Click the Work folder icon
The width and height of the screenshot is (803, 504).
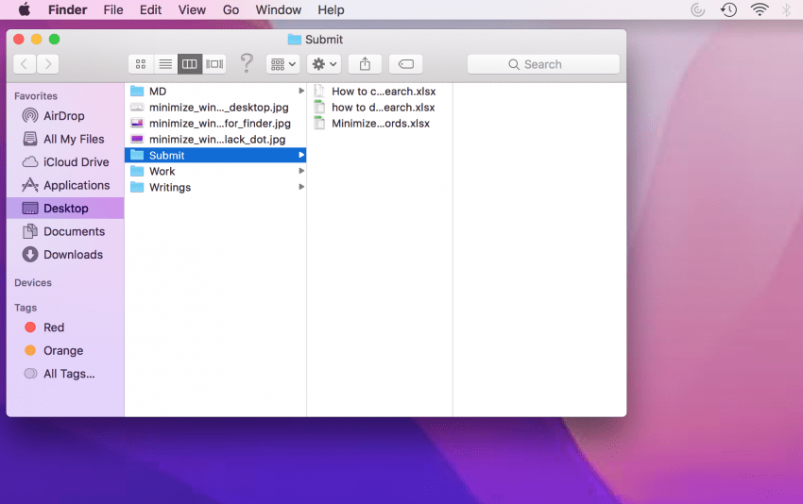137,171
